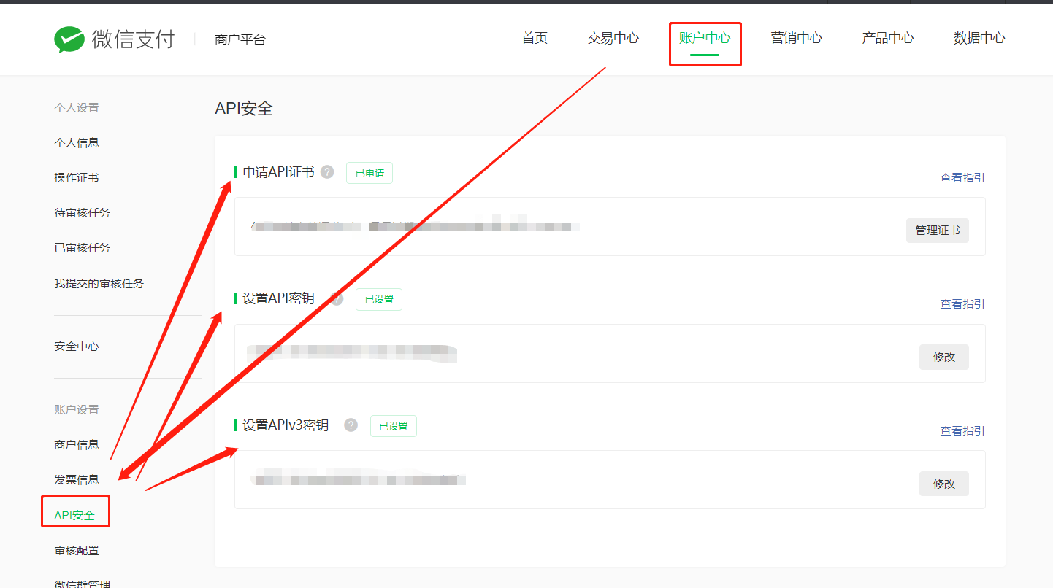The image size is (1053, 588).
Task: Open the 营销中心 menu item
Action: pos(797,38)
